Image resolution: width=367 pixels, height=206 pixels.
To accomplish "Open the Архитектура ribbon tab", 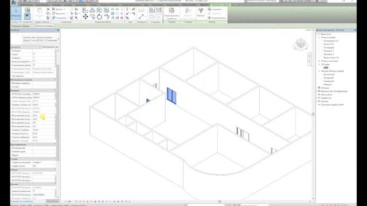I will (26, 5).
